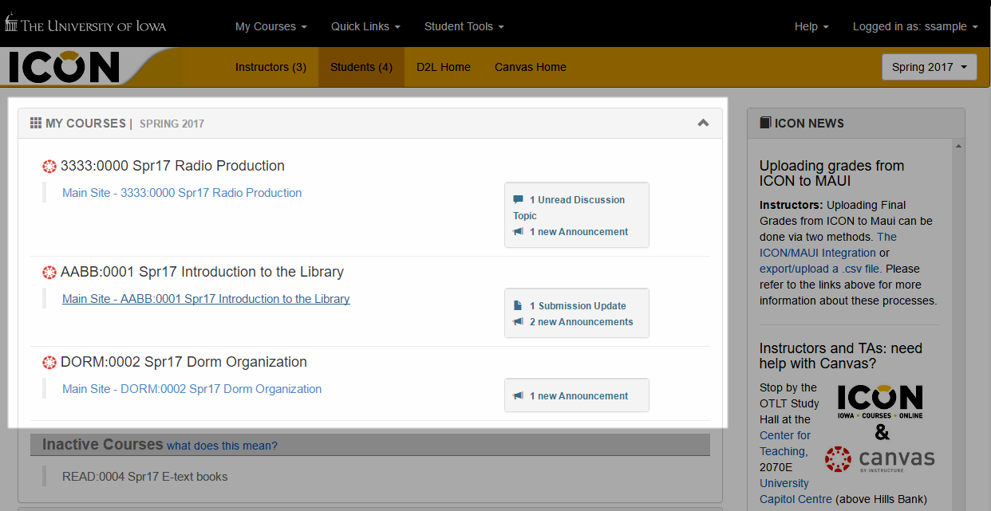The height and width of the screenshot is (511, 991).
Task: Open the Spring 2017 semester dropdown
Action: pos(930,67)
